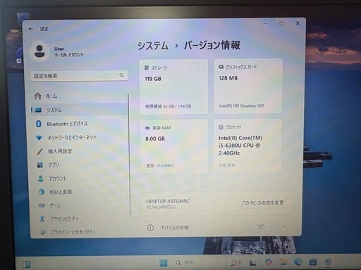Open the Windows Start button
Image resolution: width=361 pixels, height=270 pixels.
click(x=164, y=263)
